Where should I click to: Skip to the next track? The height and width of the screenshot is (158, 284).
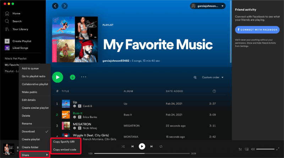[152, 146]
